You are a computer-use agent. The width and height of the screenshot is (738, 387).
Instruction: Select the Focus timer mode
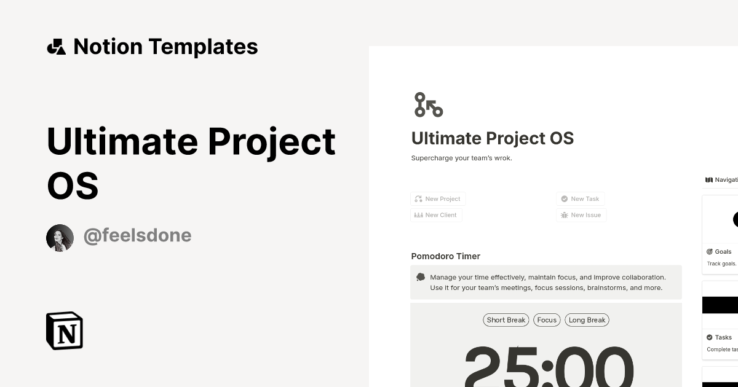[x=546, y=319]
